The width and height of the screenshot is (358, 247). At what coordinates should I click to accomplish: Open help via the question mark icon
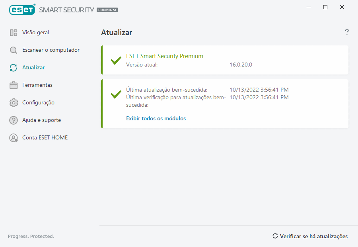click(347, 32)
